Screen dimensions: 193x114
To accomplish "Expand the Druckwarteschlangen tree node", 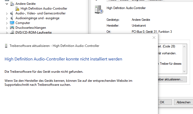I will click(x=7, y=28).
